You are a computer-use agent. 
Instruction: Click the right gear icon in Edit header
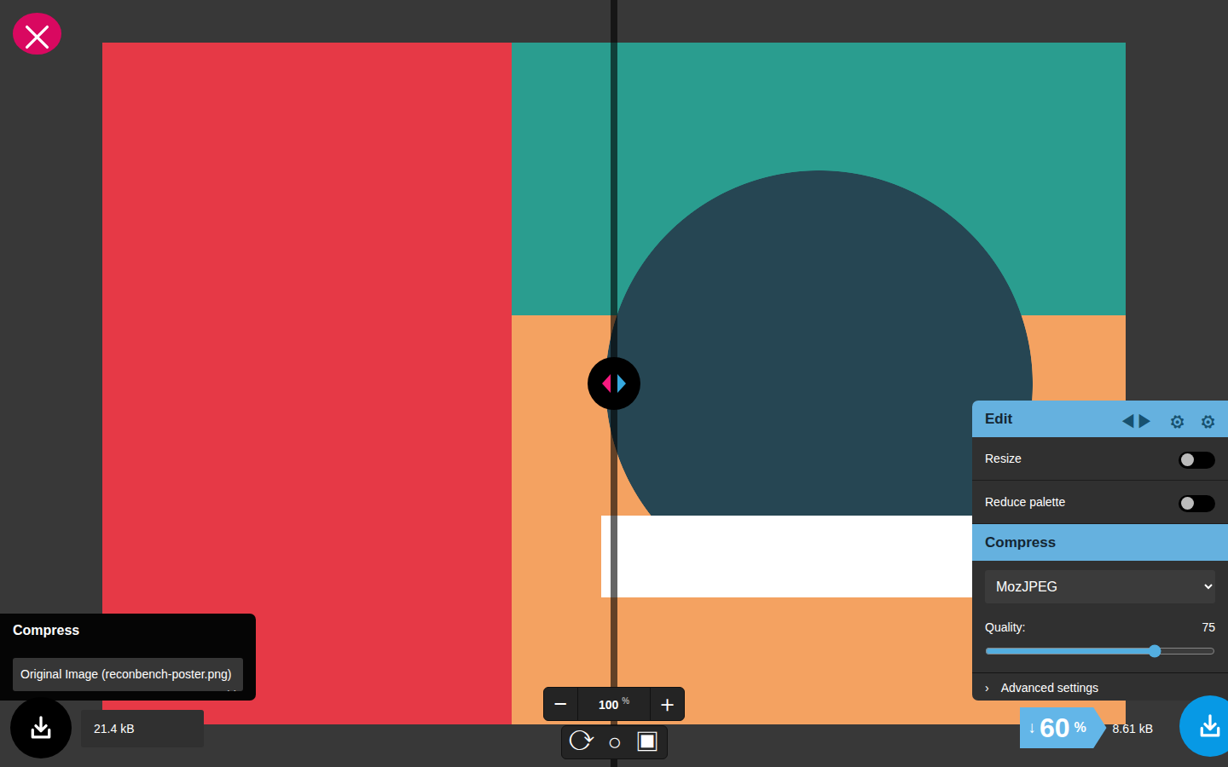tap(1208, 422)
